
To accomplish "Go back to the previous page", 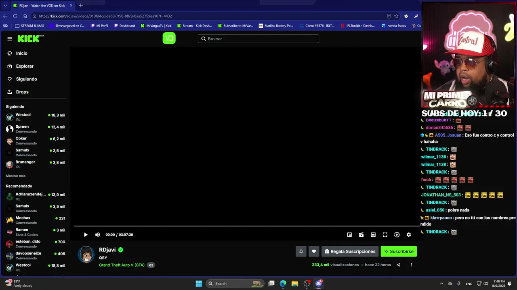I will click(x=5, y=16).
